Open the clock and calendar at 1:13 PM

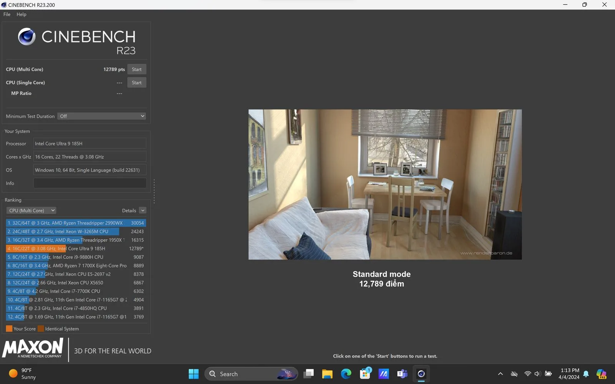(x=569, y=374)
